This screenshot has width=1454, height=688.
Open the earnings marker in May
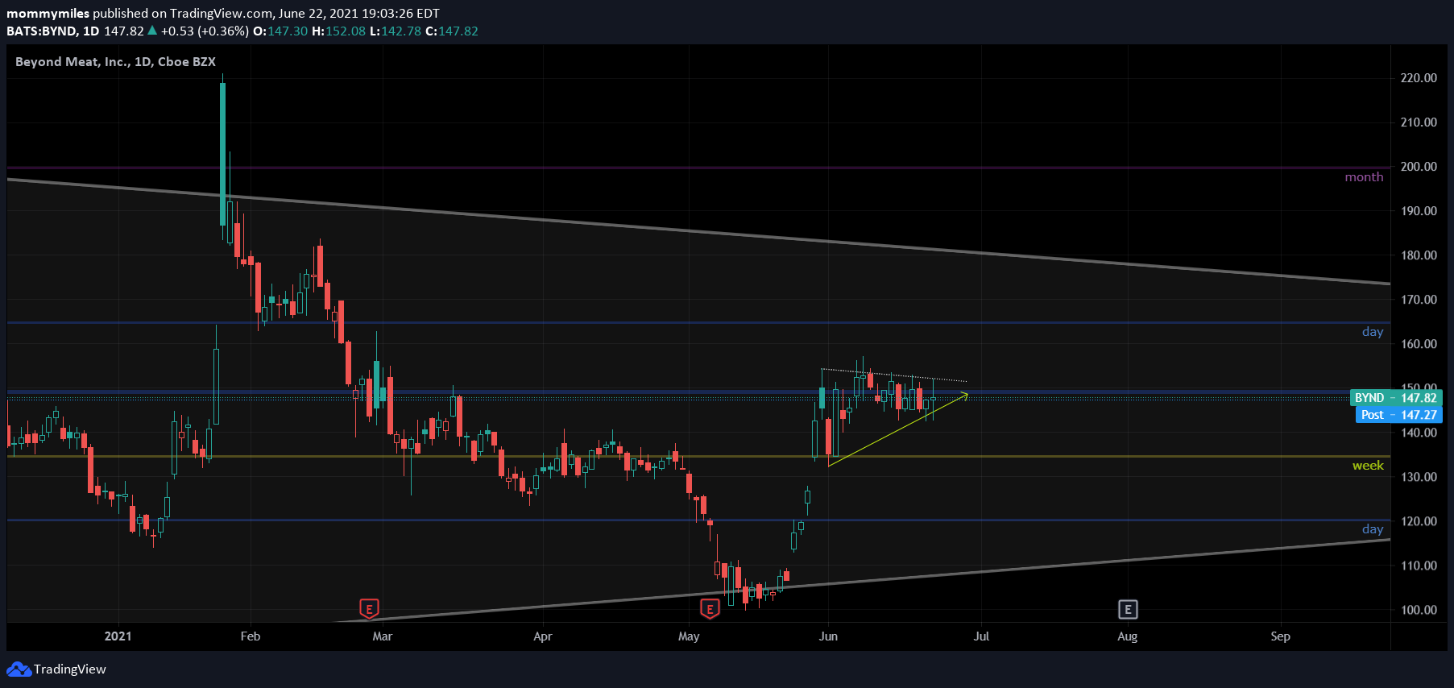pos(710,609)
